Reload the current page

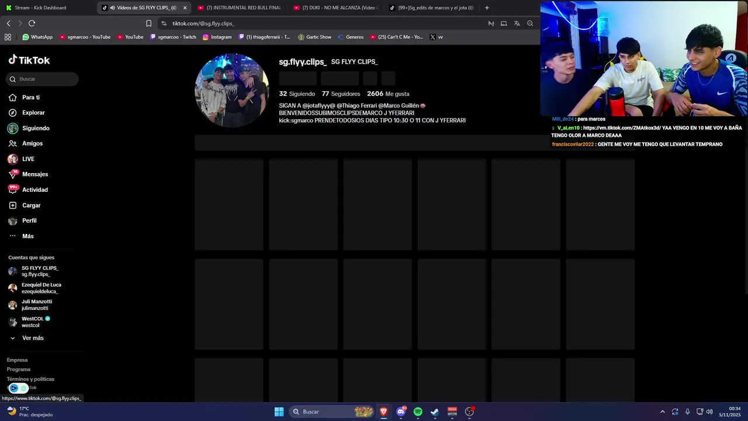point(32,23)
